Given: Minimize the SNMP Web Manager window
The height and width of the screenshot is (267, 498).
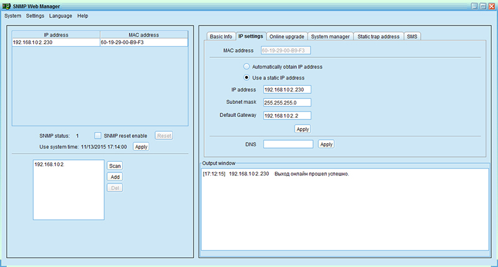Looking at the screenshot, I should pos(474,6).
